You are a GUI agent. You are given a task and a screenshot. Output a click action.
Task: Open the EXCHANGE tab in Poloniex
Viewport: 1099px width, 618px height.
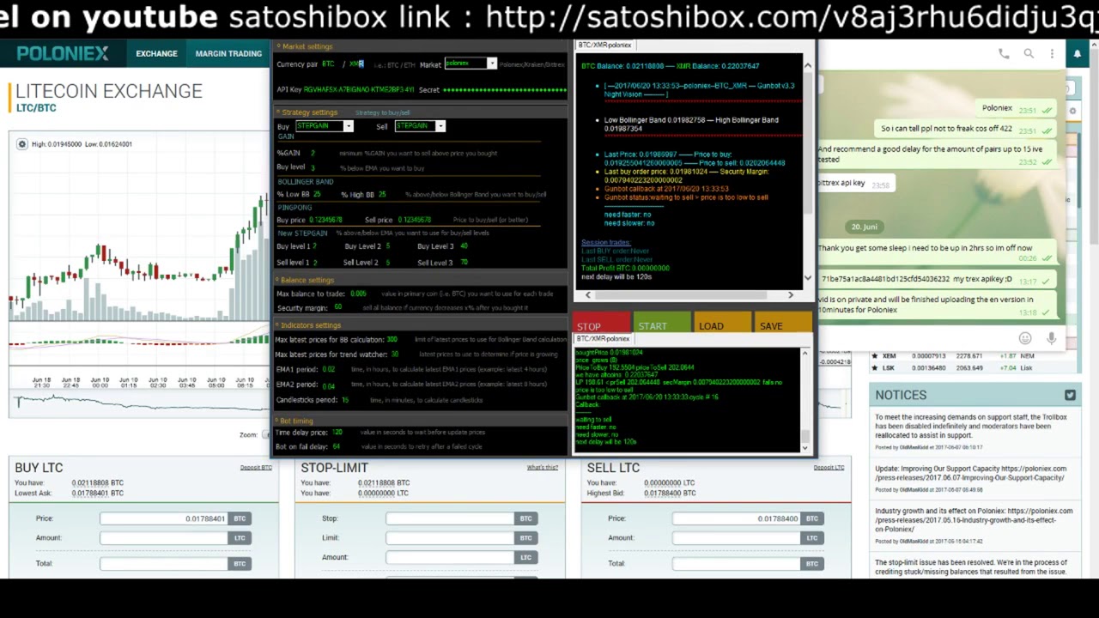(x=156, y=53)
